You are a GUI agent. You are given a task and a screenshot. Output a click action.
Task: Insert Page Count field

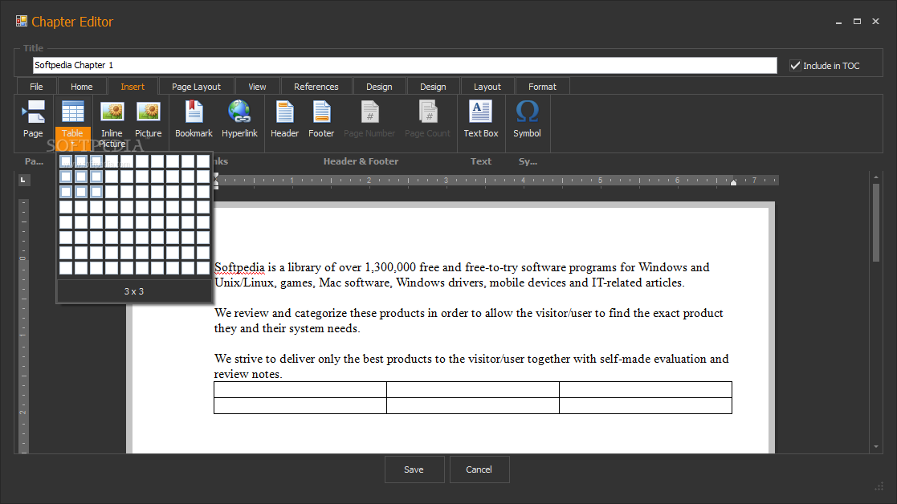[x=427, y=119]
